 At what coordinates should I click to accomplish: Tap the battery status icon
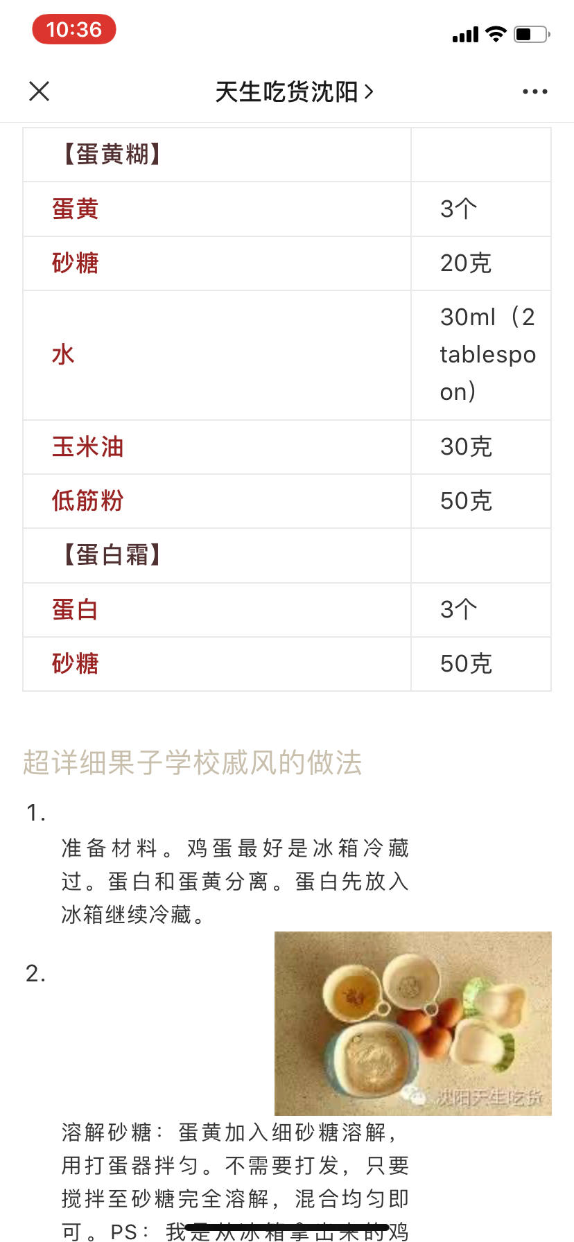(x=532, y=34)
